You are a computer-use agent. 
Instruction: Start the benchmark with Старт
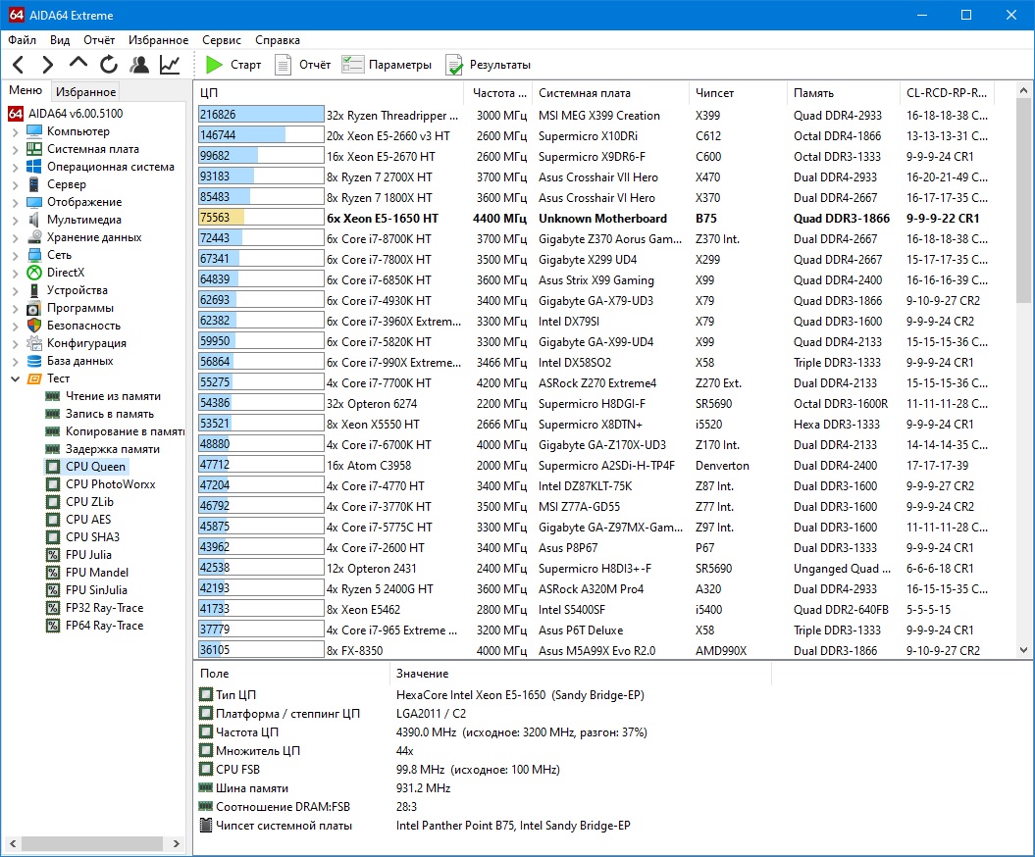coord(233,65)
